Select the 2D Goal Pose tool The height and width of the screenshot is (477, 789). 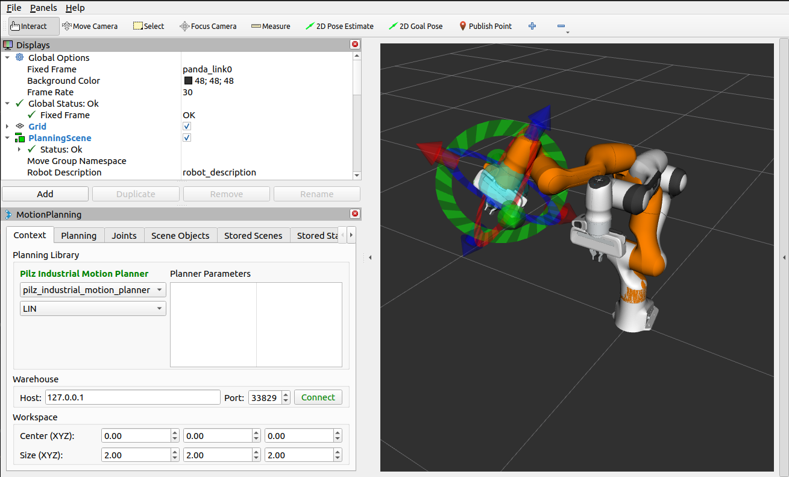pos(416,26)
